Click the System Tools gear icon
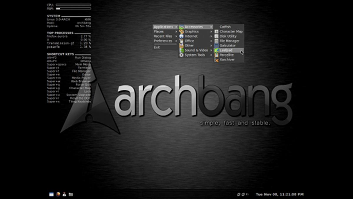The height and width of the screenshot is (199, 353). pos(182,55)
